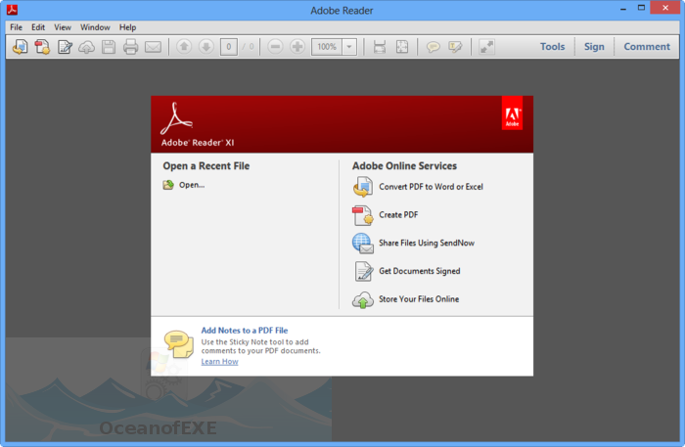Image resolution: width=685 pixels, height=447 pixels.
Task: Click the Print toolbar icon
Action: tap(130, 47)
